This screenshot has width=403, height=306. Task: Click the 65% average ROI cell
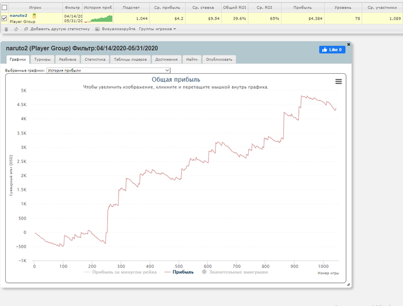265,18
